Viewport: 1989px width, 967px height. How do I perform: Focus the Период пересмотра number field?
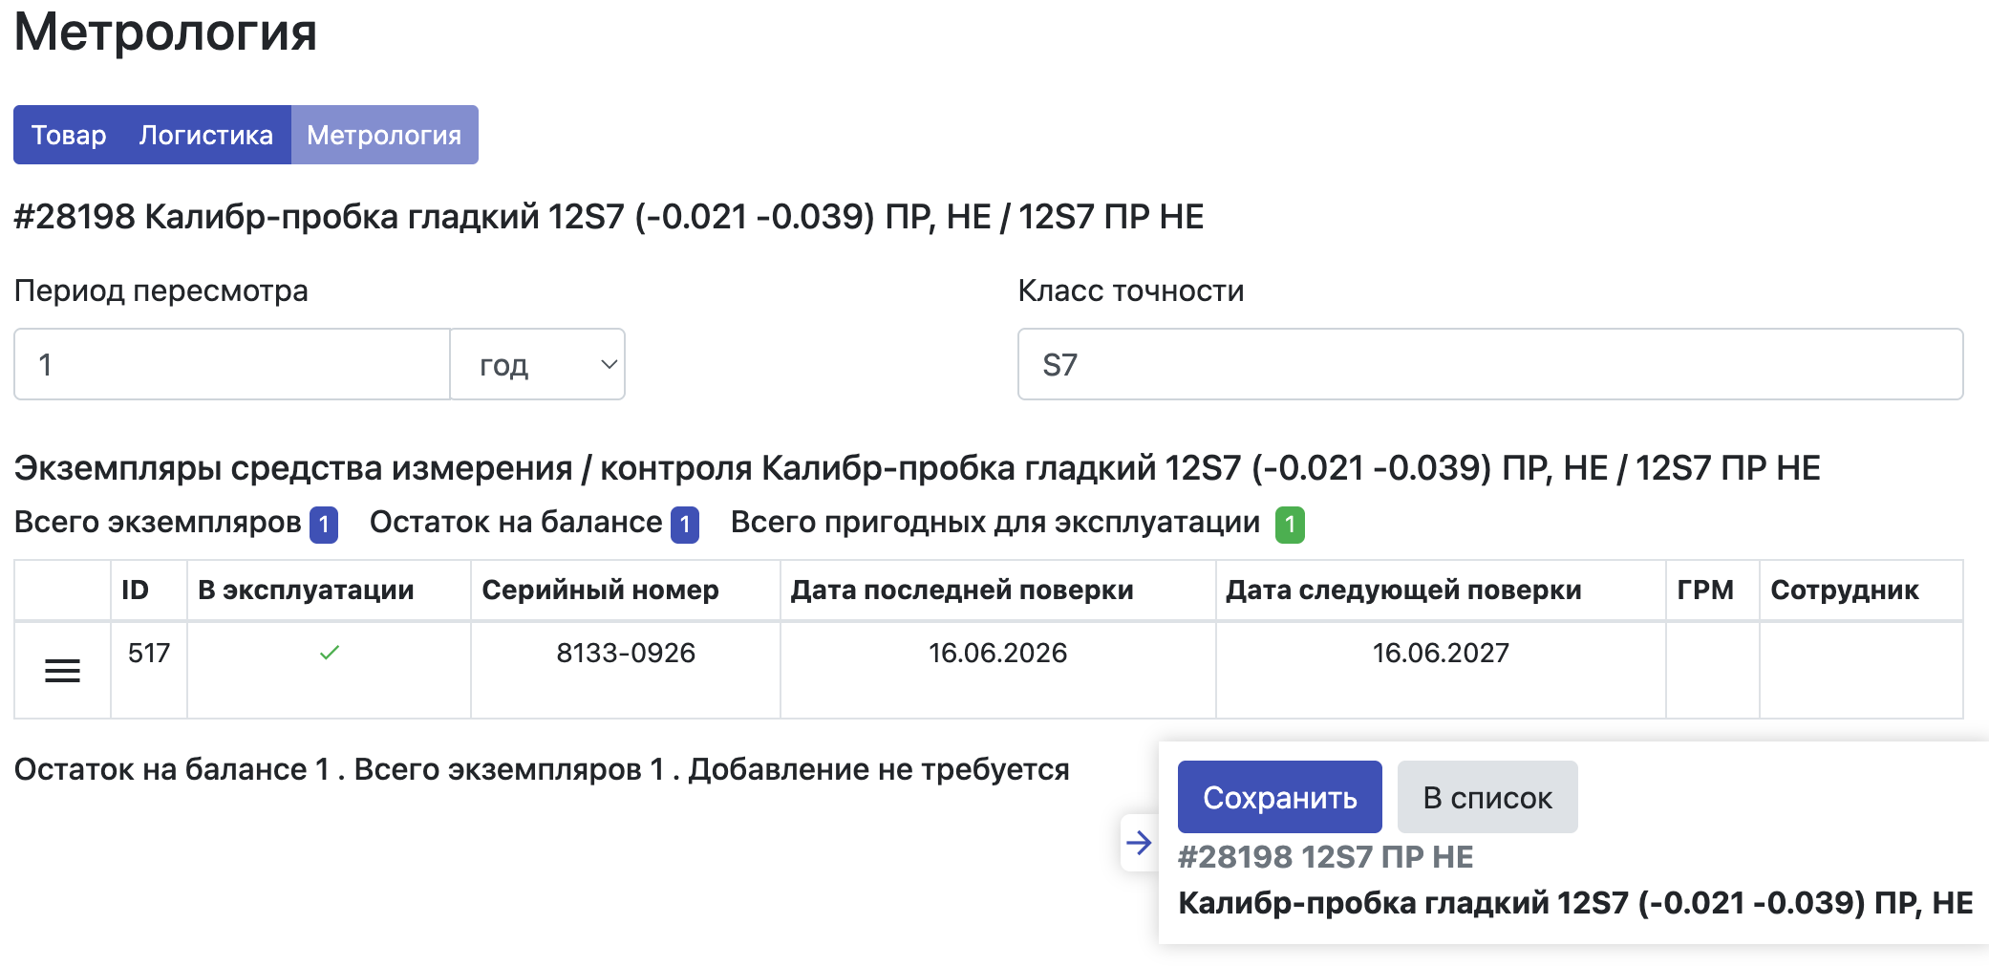click(232, 364)
